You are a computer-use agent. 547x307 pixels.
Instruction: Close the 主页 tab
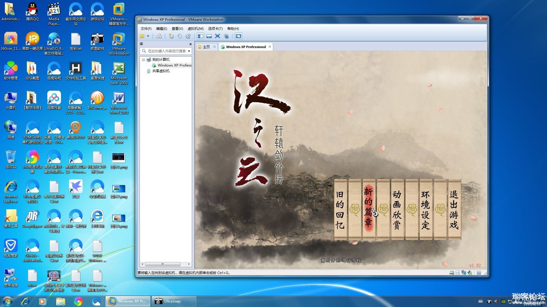tap(215, 47)
